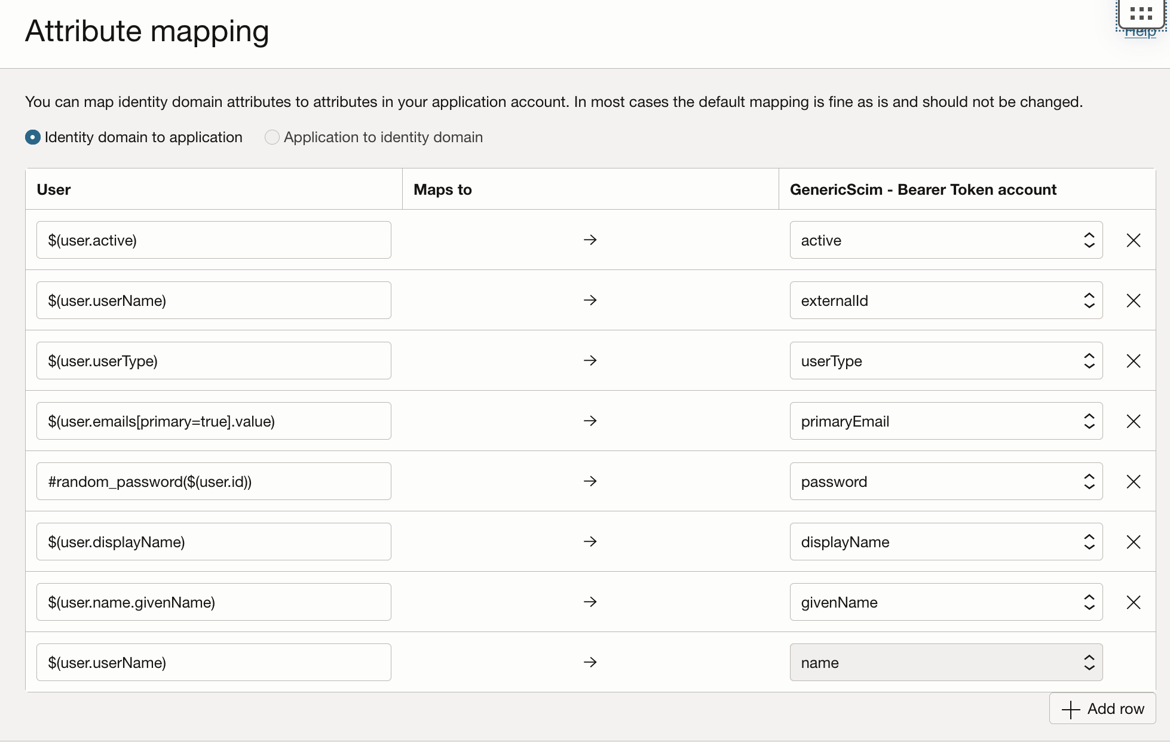Select Application to identity domain radio
This screenshot has height=742, width=1170.
click(272, 137)
